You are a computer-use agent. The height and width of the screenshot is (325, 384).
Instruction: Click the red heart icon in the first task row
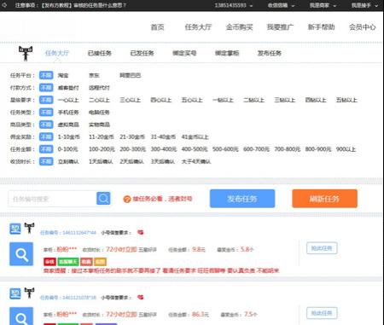click(x=141, y=233)
